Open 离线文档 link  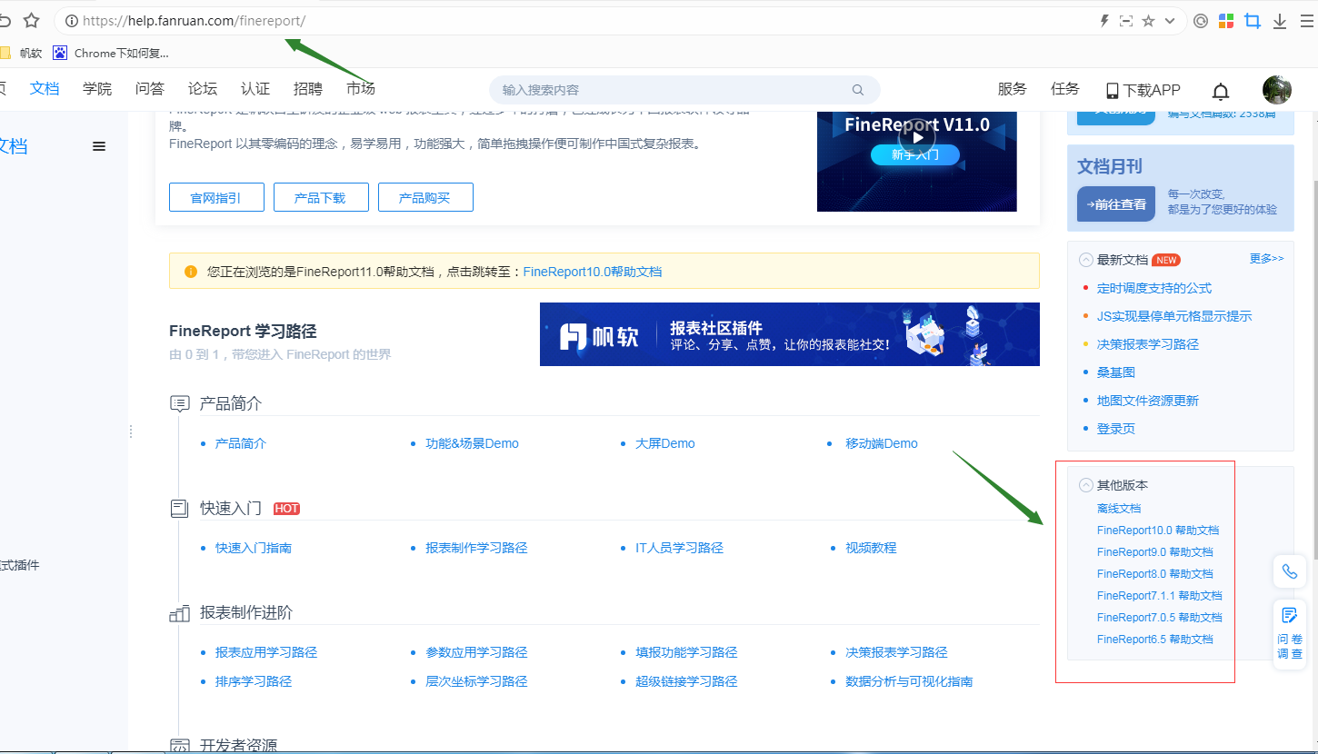[x=1119, y=509]
